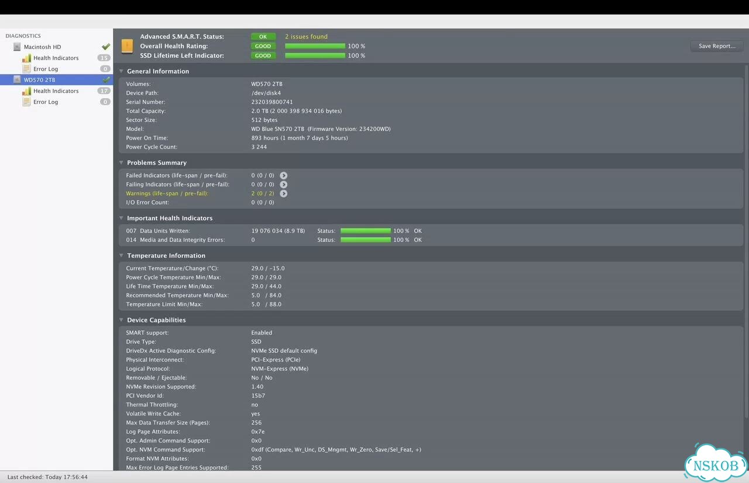Click the green checkmark next to Macintosh HD
Image resolution: width=749 pixels, height=483 pixels.
[106, 47]
